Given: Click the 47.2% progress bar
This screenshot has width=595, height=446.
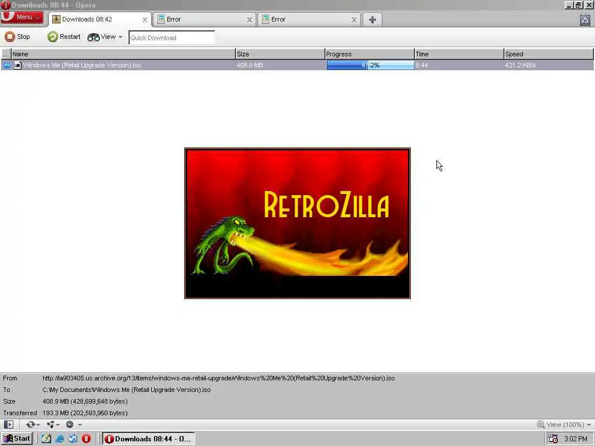Looking at the screenshot, I should click(370, 65).
